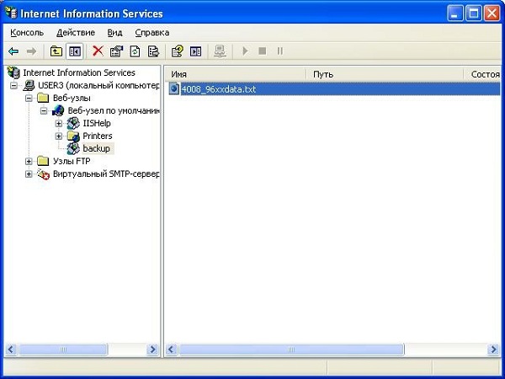Select USER3 local computer node

(x=98, y=85)
